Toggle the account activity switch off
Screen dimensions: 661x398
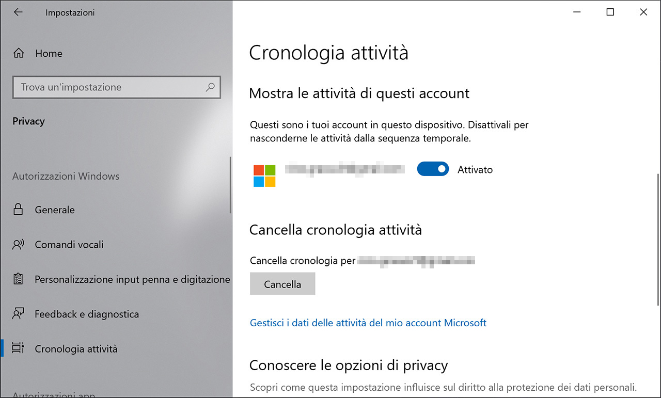433,169
